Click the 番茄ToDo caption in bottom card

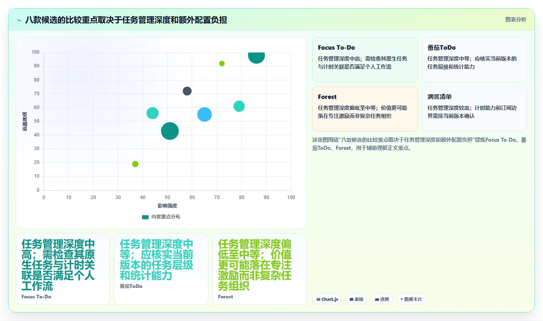[x=131, y=286]
